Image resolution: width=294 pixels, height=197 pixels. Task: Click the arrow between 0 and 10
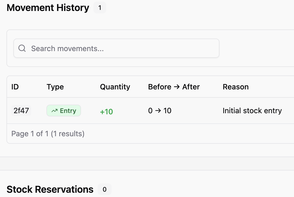[x=158, y=111]
